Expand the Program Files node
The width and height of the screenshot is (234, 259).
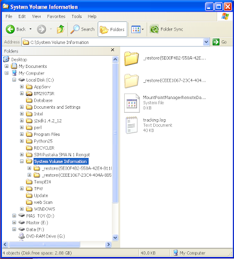22,134
